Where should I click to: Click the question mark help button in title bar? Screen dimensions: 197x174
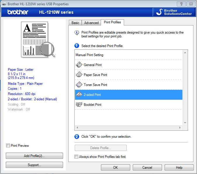181,4
